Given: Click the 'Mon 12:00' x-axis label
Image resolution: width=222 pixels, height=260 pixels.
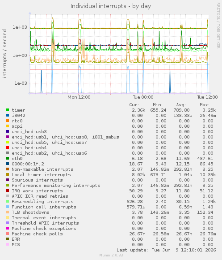Looking at the screenshot, I should (x=79, y=97).
